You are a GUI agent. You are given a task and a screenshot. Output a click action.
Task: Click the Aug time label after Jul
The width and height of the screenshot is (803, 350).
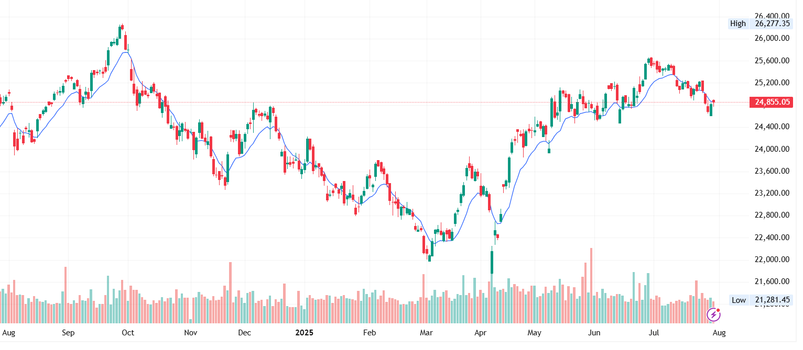click(x=719, y=332)
